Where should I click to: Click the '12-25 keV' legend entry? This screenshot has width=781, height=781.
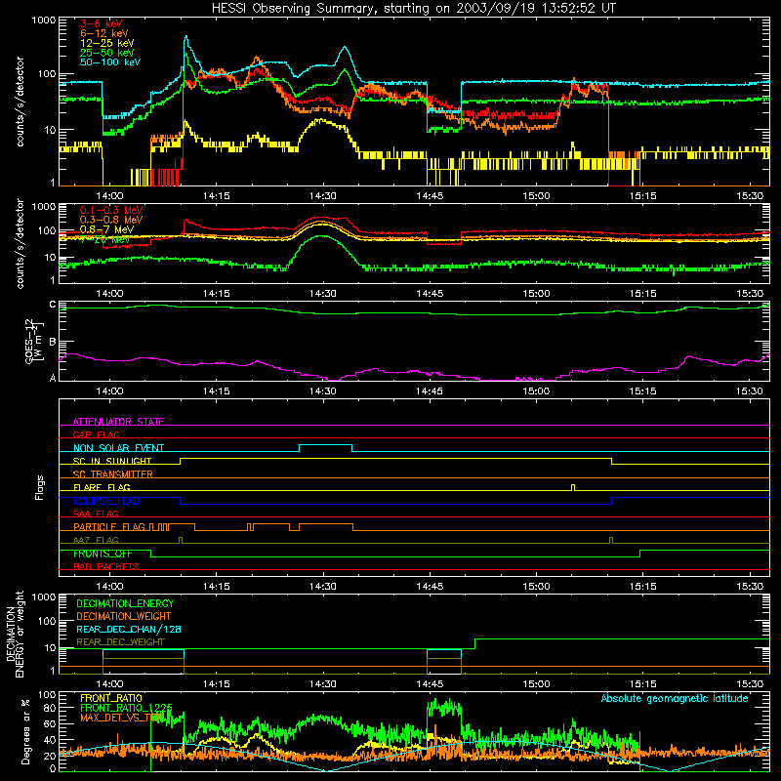107,43
